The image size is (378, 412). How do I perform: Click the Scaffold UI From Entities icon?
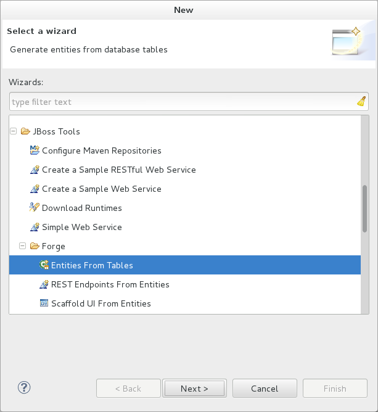coord(44,303)
